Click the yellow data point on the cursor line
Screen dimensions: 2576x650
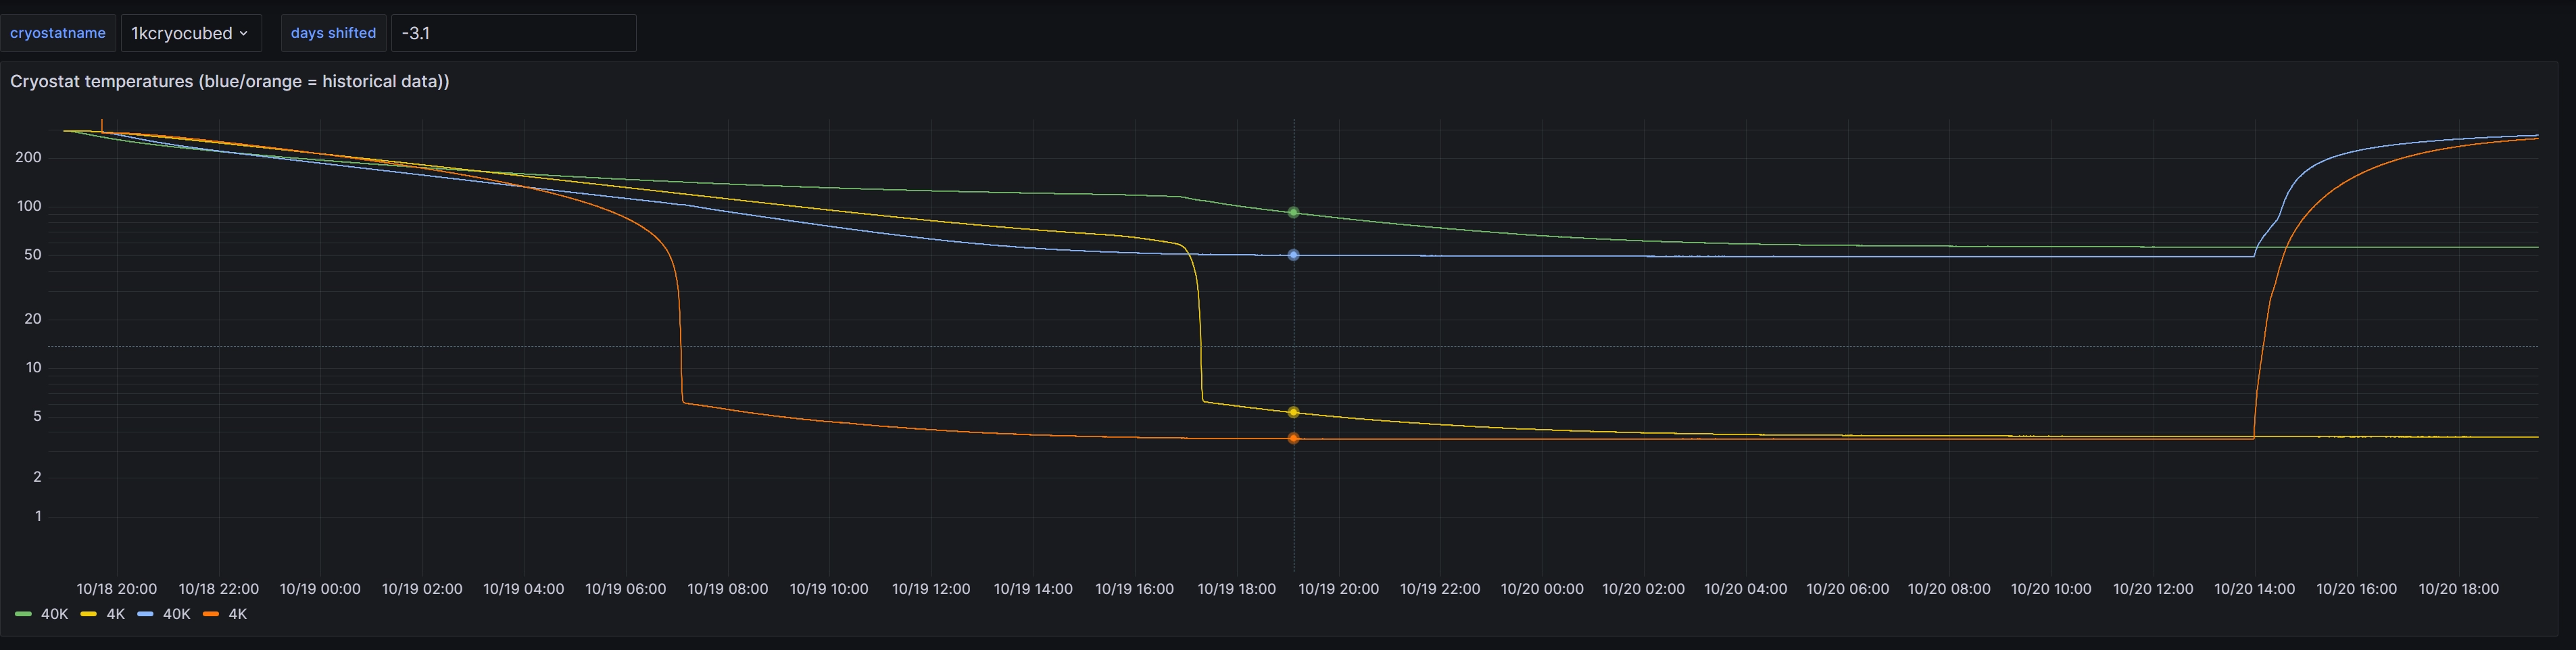[x=1293, y=412]
